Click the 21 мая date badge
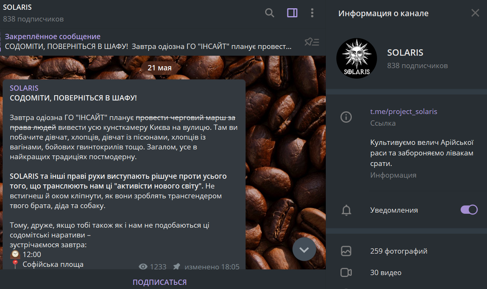 (x=159, y=68)
